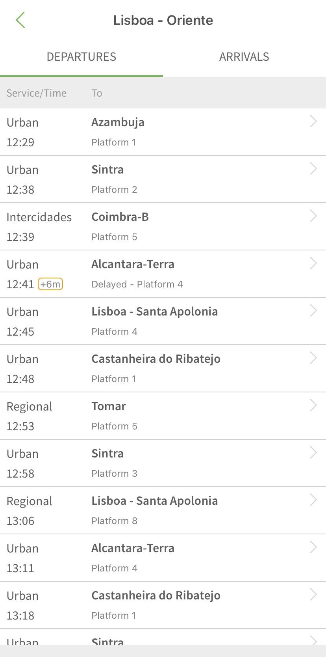Open the Tomar Regional train entry
This screenshot has height=657, width=326.
pyautogui.click(x=109, y=406)
